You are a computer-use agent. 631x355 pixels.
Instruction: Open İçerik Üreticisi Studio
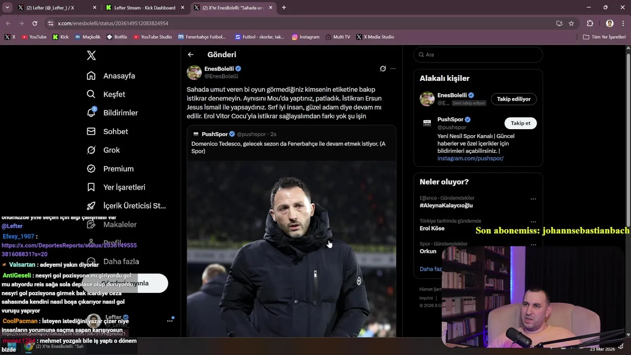pos(126,206)
